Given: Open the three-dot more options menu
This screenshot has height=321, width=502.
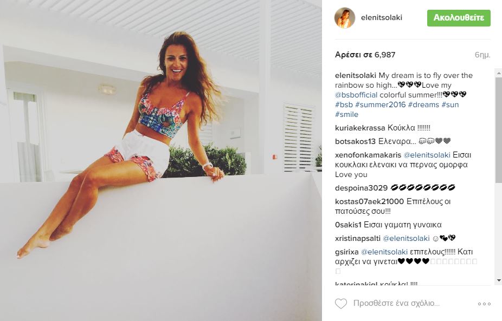Looking at the screenshot, I should tap(484, 304).
